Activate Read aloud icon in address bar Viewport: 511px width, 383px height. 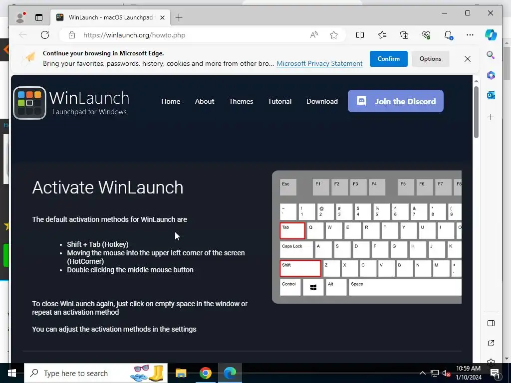[314, 35]
